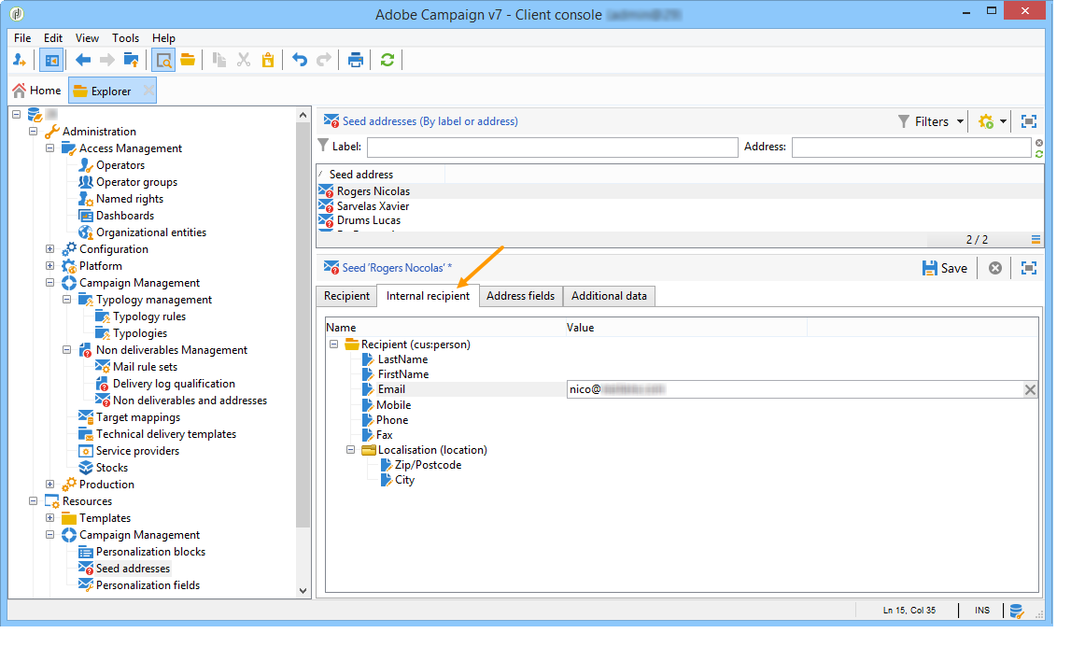Open the gear actions dropdown in list header
This screenshot has height=661, width=1085.
[x=993, y=121]
